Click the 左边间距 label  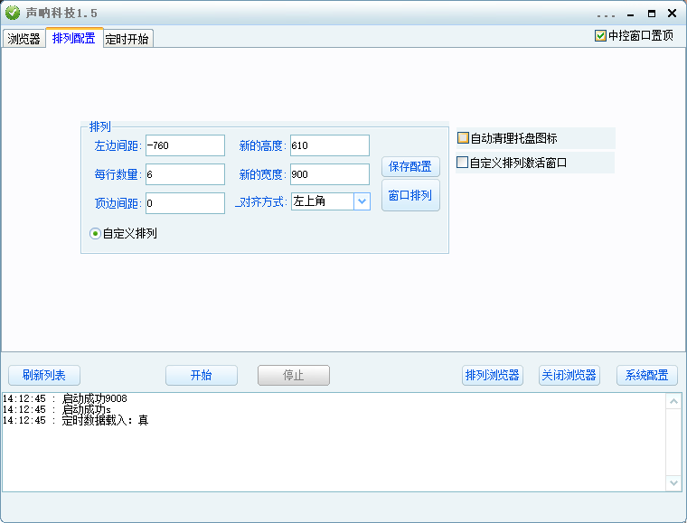coord(118,145)
